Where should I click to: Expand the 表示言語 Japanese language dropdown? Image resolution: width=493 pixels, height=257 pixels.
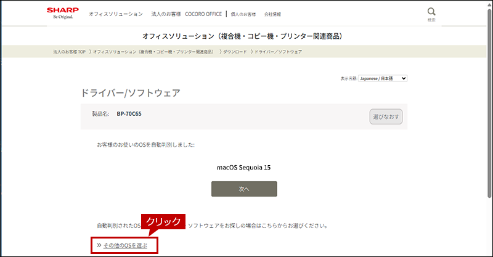[383, 79]
